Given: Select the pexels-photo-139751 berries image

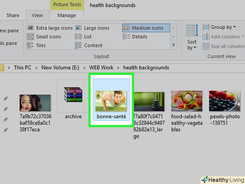Looking at the screenshot, I should [225, 101].
